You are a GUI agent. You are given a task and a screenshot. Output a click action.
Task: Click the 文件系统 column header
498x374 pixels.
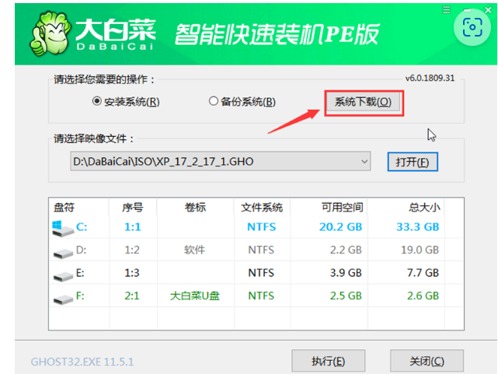click(262, 207)
